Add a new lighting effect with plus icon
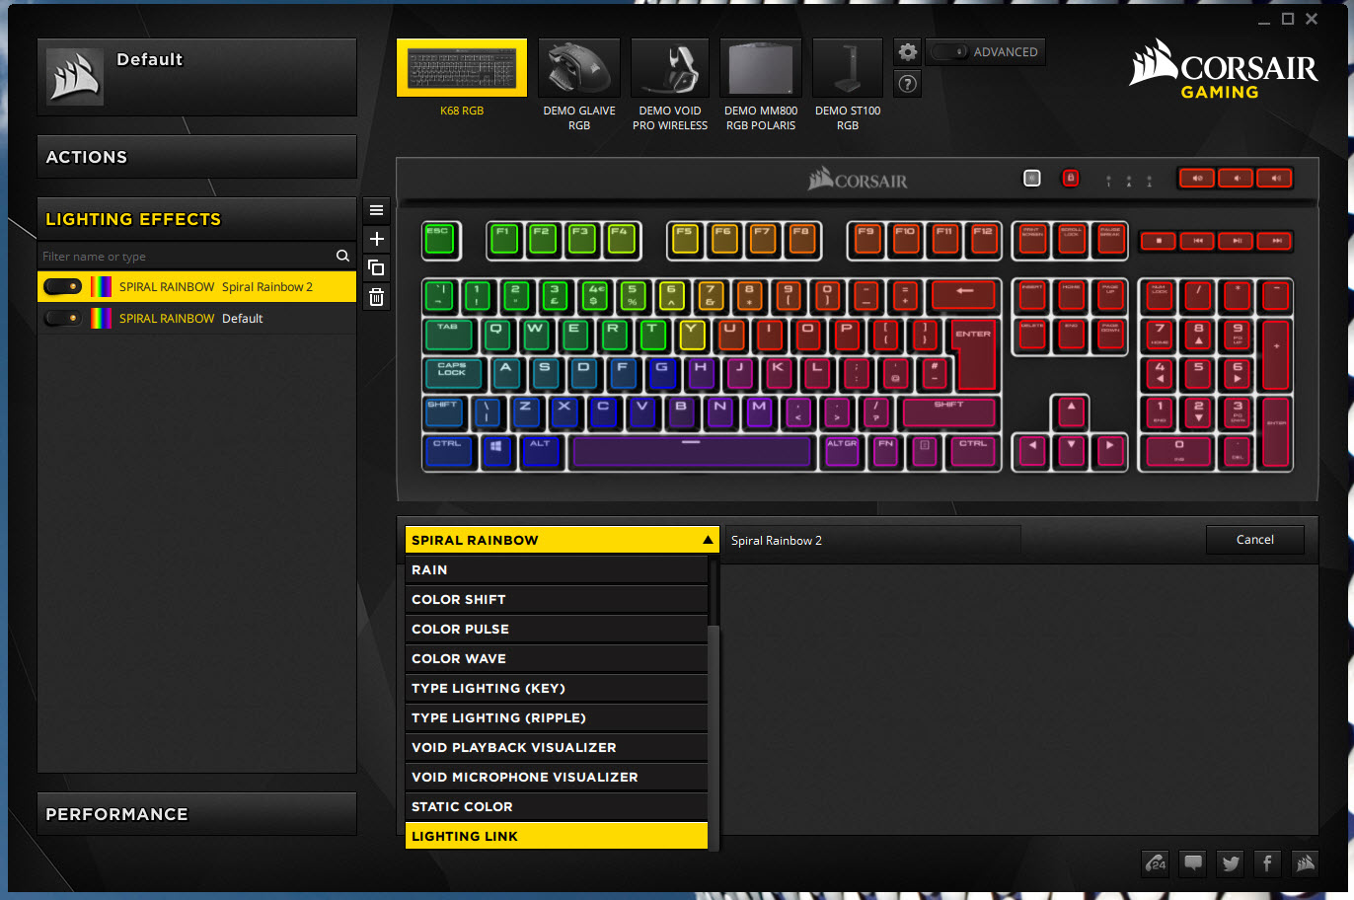Screen dimensions: 1354x900 point(376,239)
